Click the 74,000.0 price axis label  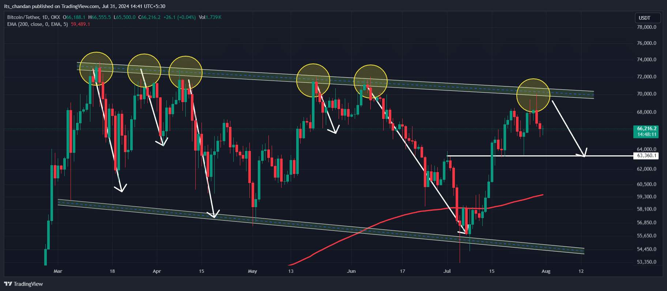pyautogui.click(x=647, y=59)
